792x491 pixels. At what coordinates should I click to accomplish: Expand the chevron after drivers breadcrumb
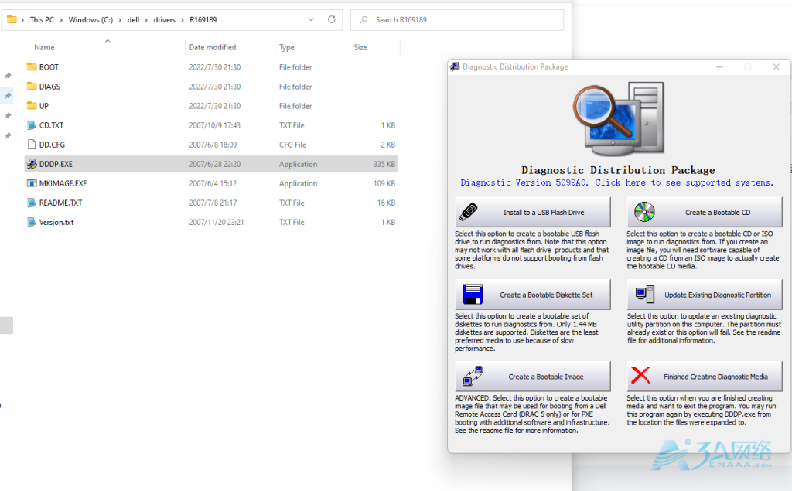tap(183, 19)
